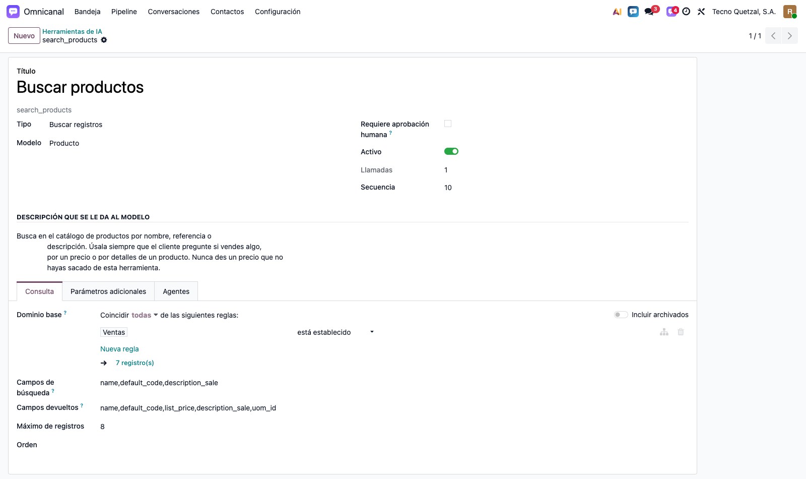
Task: Add a branch to the Ventas rule
Action: 664,332
